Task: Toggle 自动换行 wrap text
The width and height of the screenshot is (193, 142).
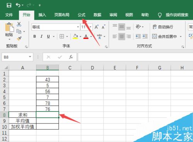Action: coord(163,27)
